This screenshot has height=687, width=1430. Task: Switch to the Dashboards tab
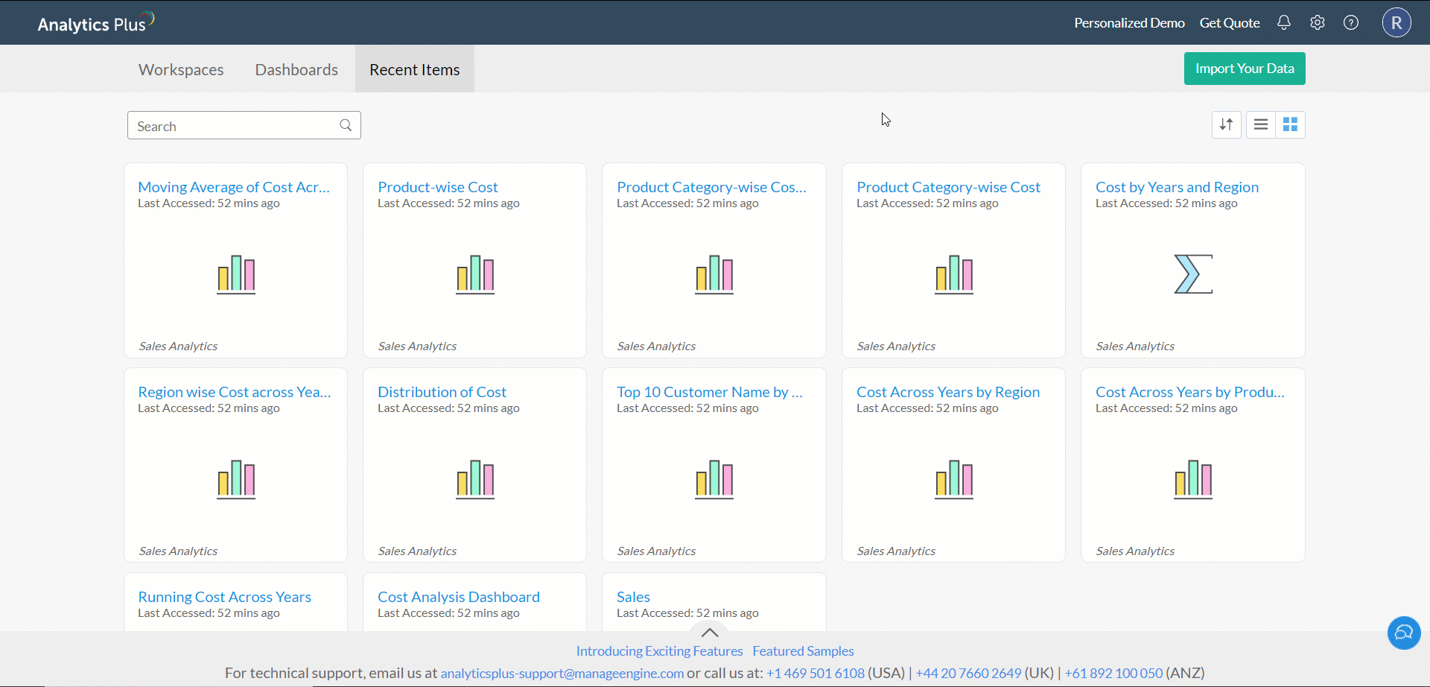click(x=296, y=69)
